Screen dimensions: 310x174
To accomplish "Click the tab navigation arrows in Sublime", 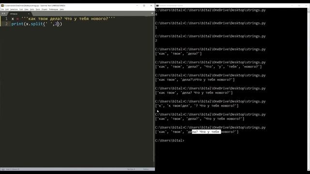I will 3,14.
